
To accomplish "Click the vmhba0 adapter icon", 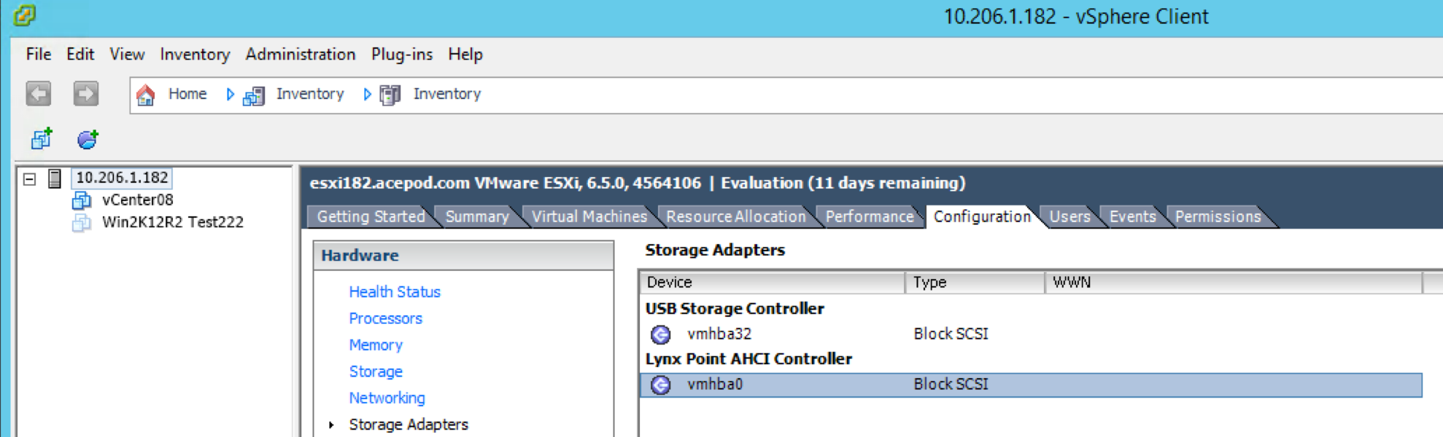I will (x=661, y=385).
